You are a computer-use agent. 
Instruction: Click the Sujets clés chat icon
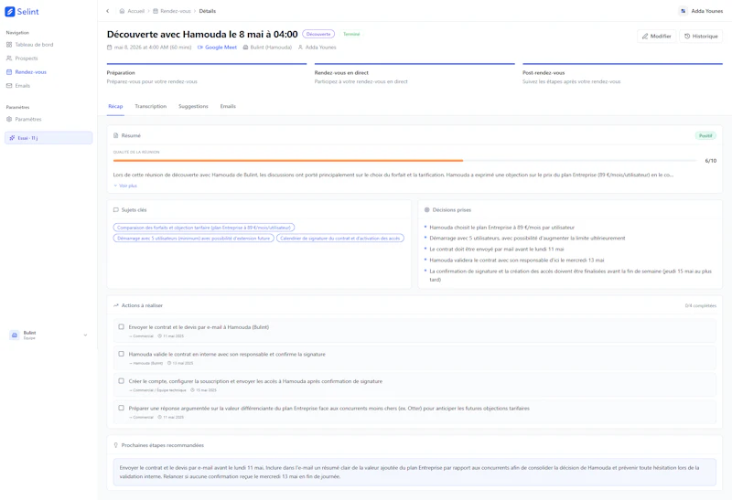point(116,210)
